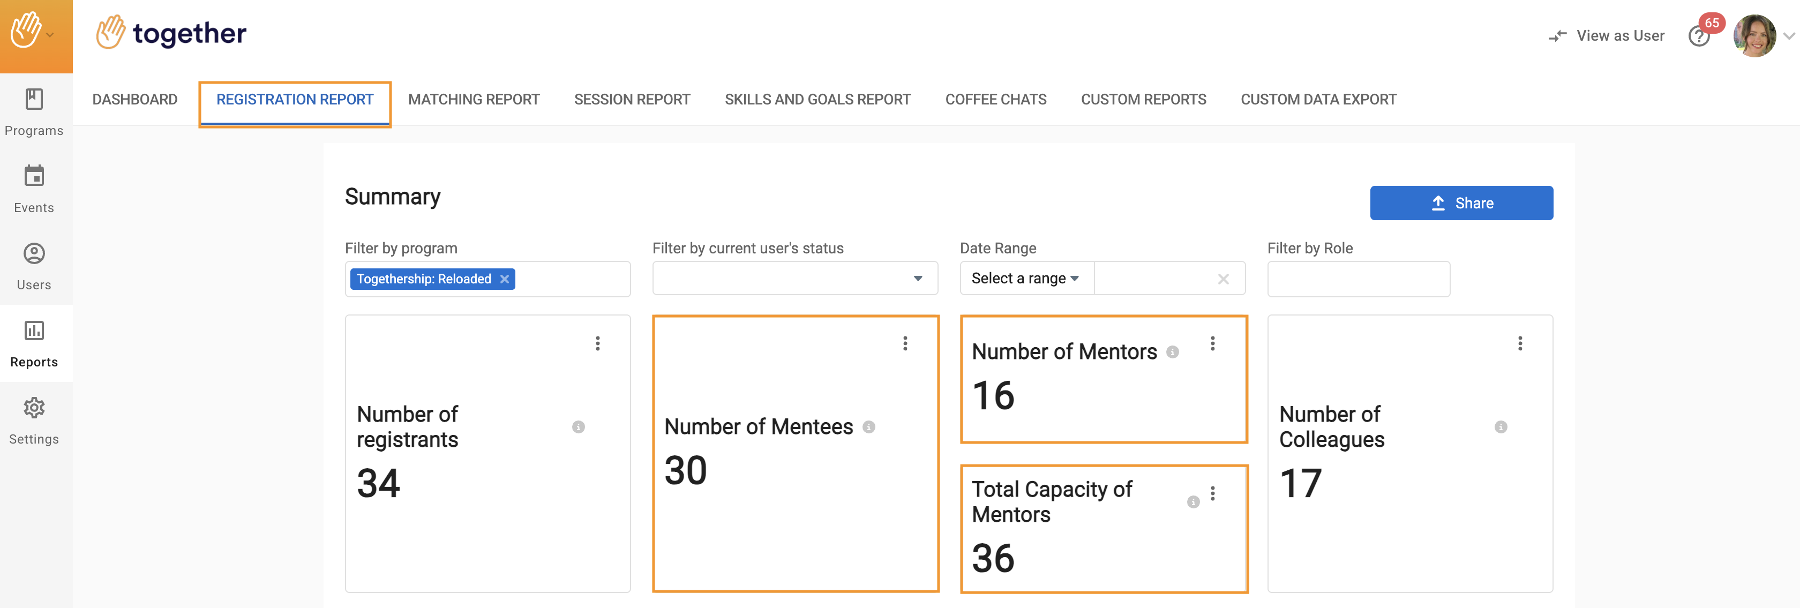Open three-dot menu on Number of Colleagues card
1800x608 pixels.
(x=1520, y=343)
